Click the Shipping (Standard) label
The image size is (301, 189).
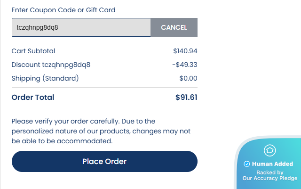coord(45,78)
